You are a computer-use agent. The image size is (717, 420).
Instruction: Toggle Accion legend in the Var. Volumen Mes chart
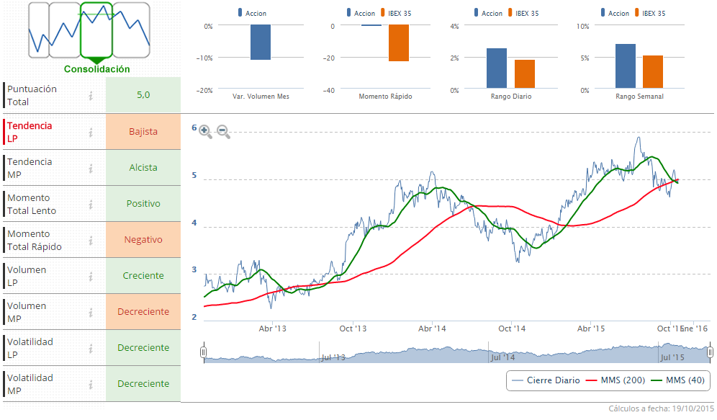tap(252, 13)
